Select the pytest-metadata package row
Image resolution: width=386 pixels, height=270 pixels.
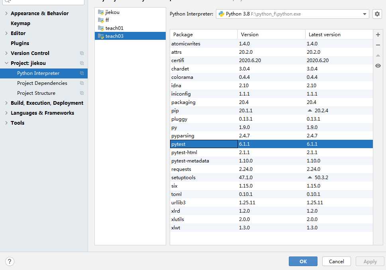click(x=271, y=161)
